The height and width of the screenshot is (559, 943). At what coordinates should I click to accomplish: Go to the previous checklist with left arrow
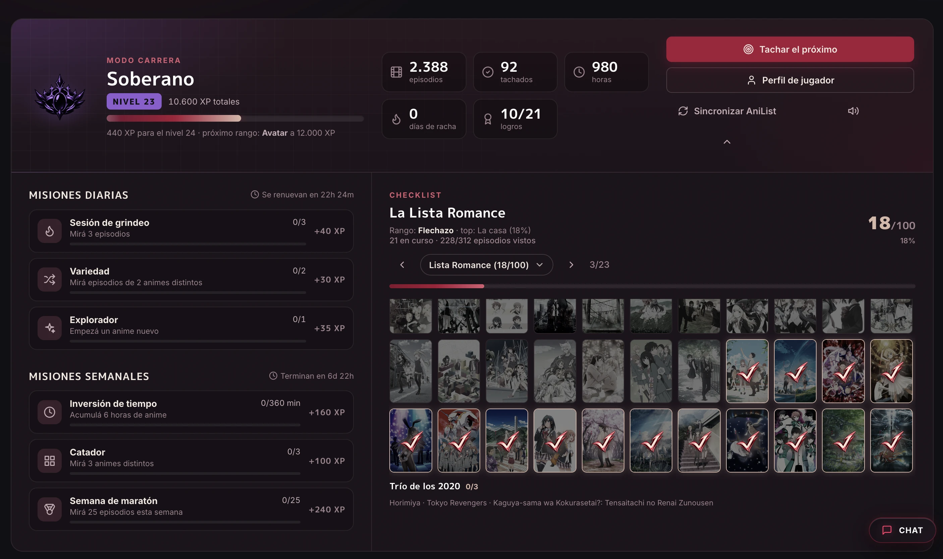(x=402, y=265)
